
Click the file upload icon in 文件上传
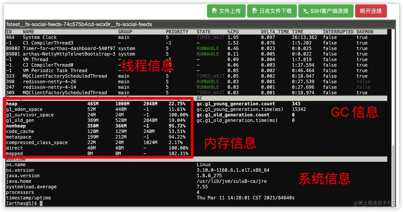tap(214, 11)
